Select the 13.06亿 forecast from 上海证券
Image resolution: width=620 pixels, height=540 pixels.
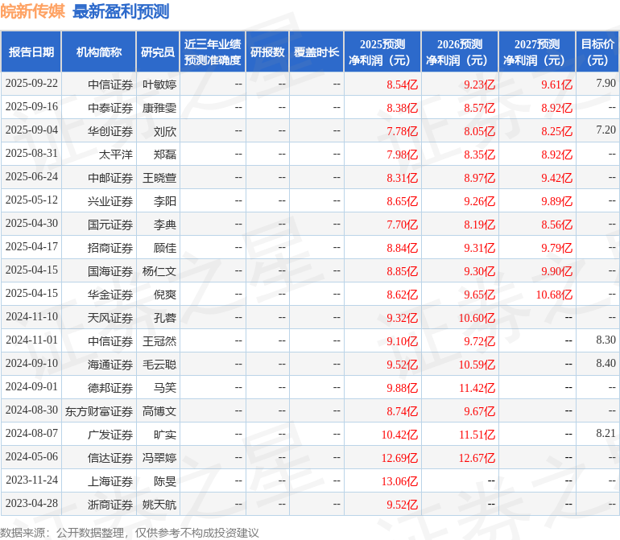399,481
